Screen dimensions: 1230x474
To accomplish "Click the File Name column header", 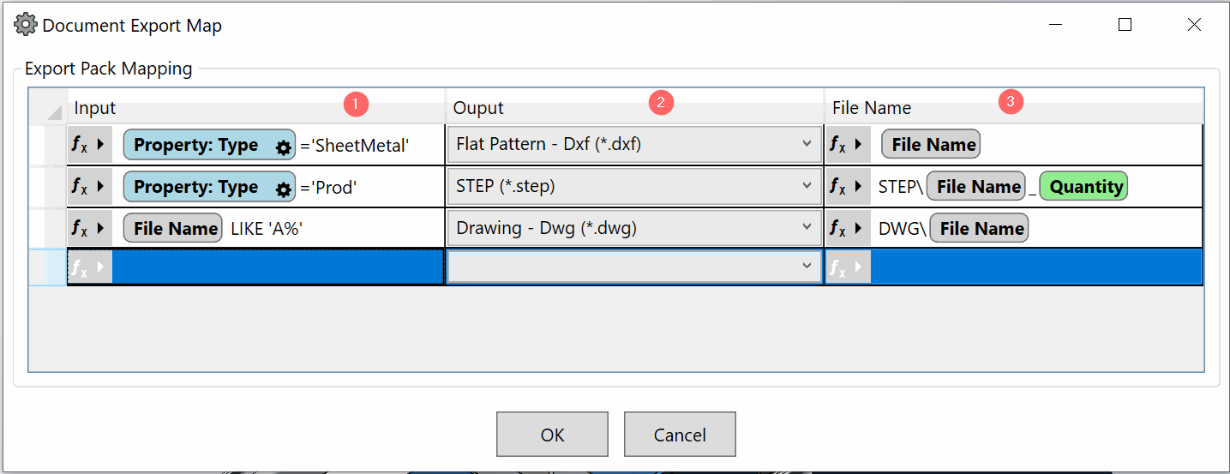I will [872, 108].
